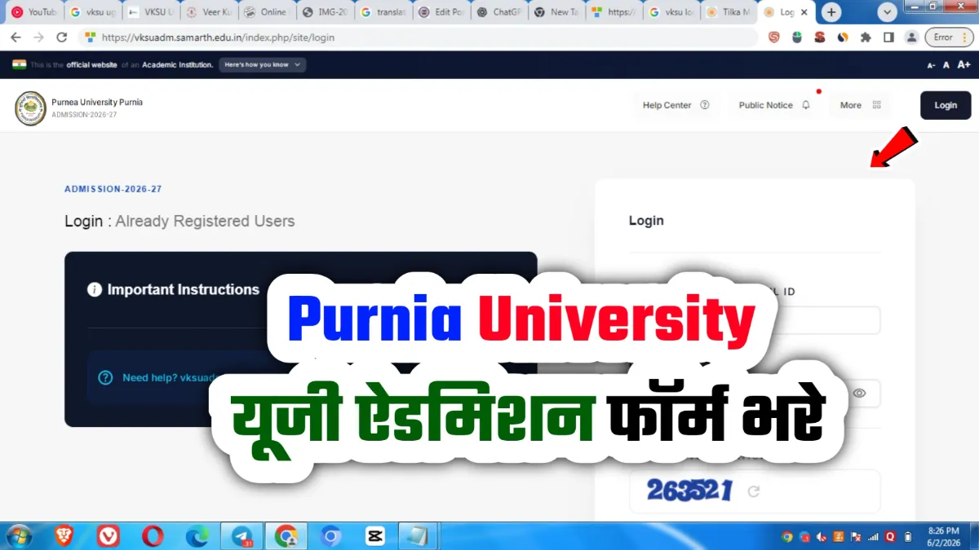Screen dimensions: 979x550
Task: Click the ADMISSION-2026-27 blue label
Action: [x=113, y=189]
